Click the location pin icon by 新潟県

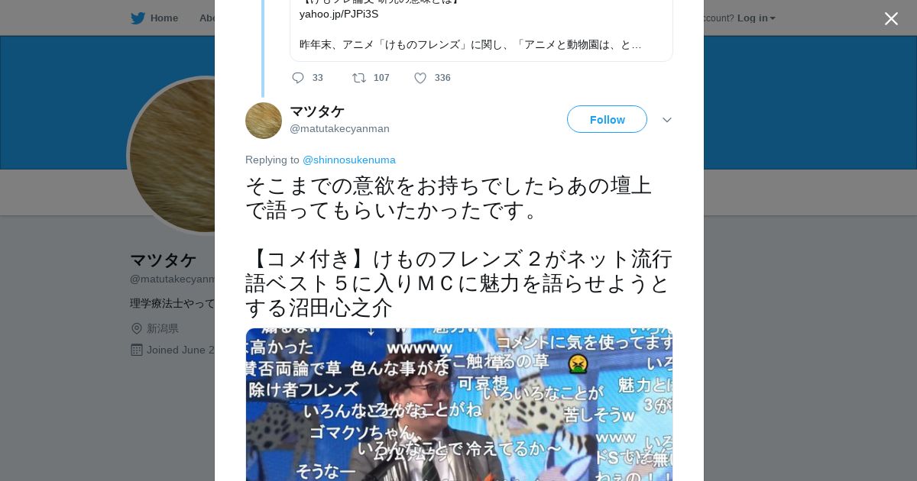(x=137, y=328)
